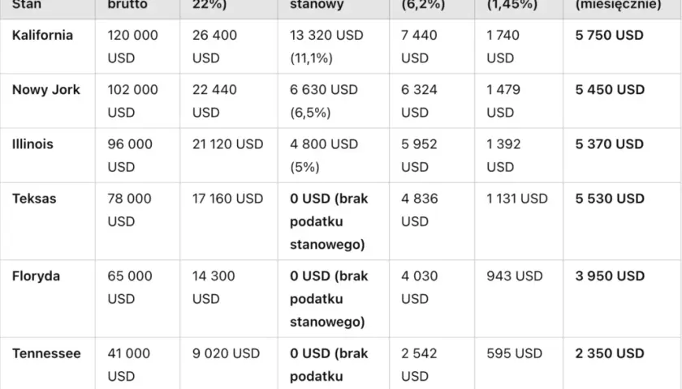The image size is (682, 389).
Task: Click Nowy Jork state name cell
Action: [x=46, y=89]
